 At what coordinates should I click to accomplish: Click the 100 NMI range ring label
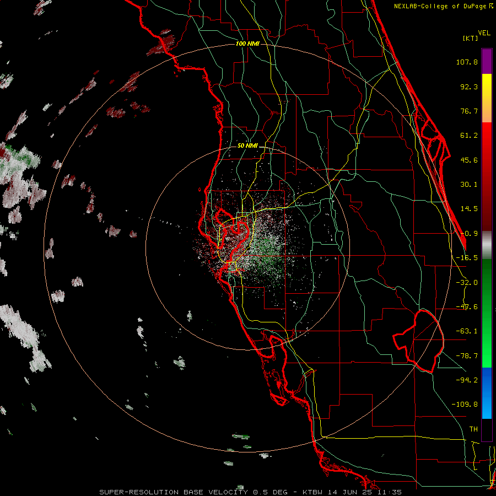[247, 44]
